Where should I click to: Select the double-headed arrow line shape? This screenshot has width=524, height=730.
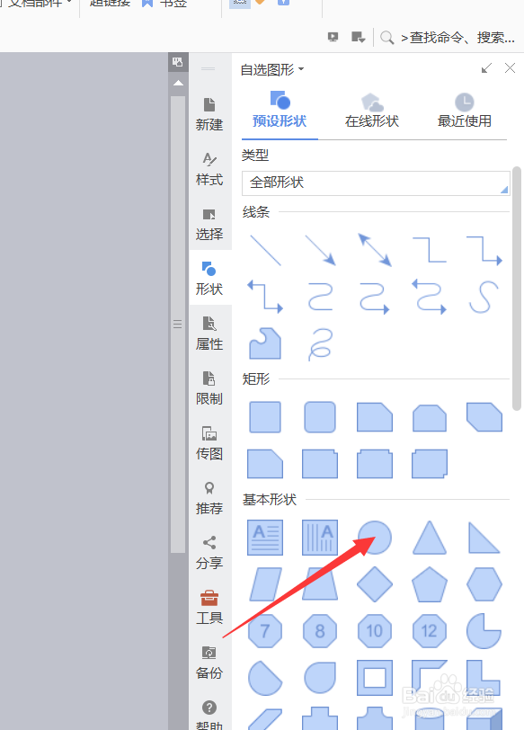(x=375, y=251)
